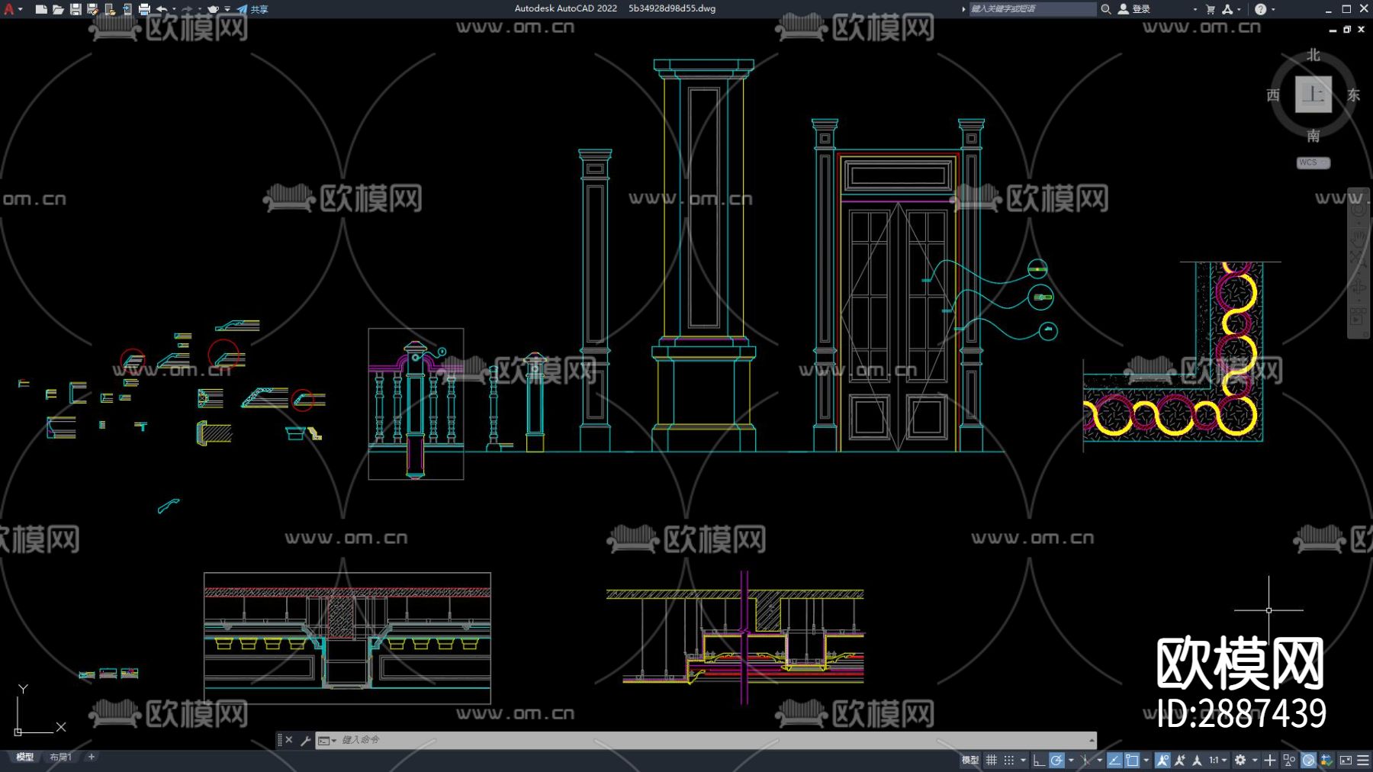The width and height of the screenshot is (1373, 772).
Task: Turn off polar tracking
Action: coord(1057,760)
